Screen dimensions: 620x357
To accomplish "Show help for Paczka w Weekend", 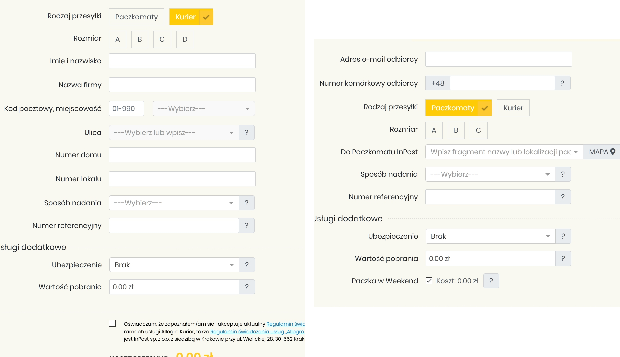I will [491, 281].
